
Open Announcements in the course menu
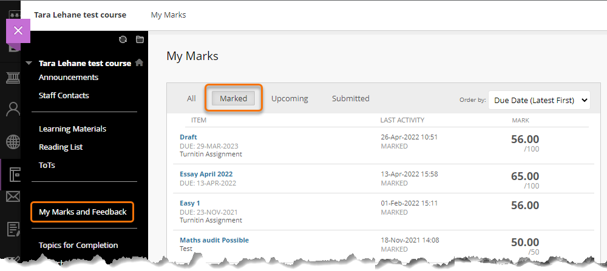(69, 78)
